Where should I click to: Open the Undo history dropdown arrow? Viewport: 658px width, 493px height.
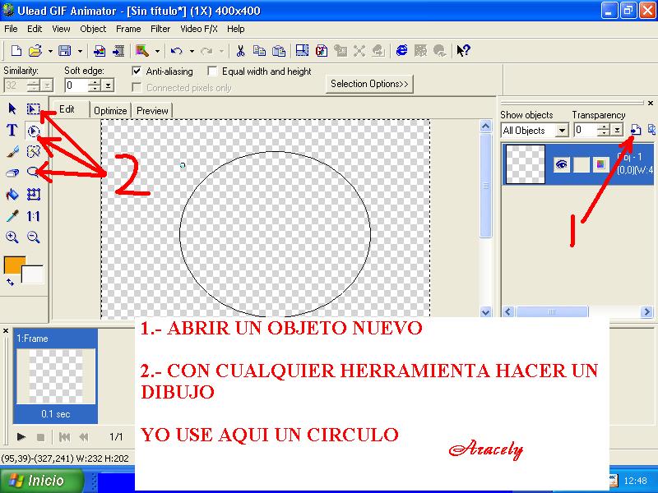point(192,51)
